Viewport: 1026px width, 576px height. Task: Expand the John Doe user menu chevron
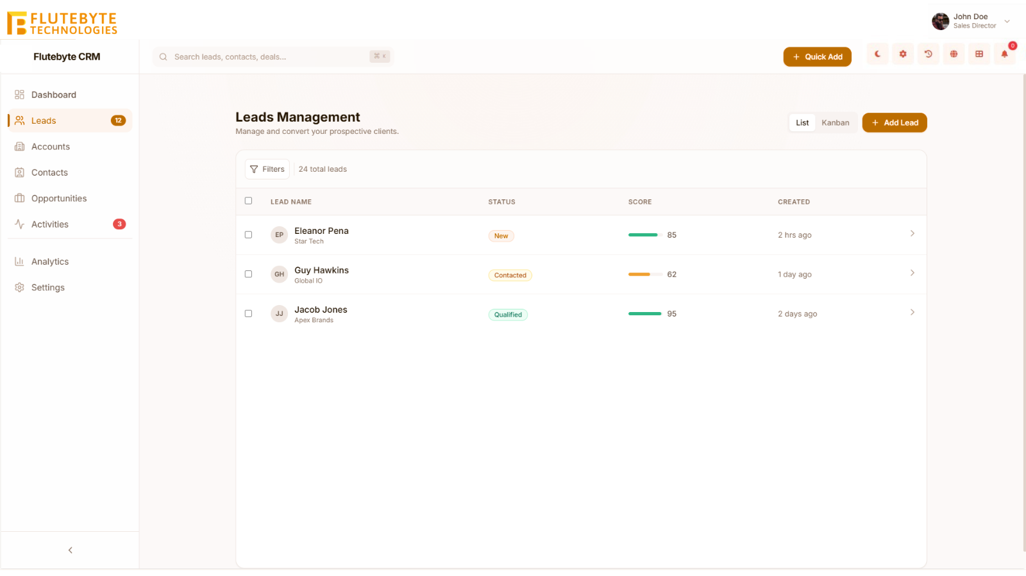click(x=1007, y=21)
